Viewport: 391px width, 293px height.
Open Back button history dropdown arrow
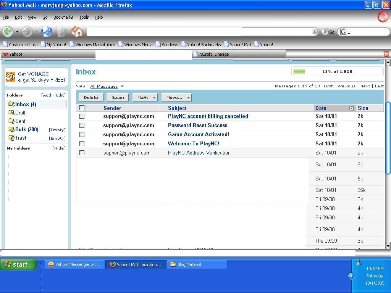[17, 32]
